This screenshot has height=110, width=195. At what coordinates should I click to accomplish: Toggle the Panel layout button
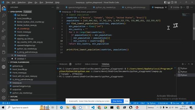169,2
